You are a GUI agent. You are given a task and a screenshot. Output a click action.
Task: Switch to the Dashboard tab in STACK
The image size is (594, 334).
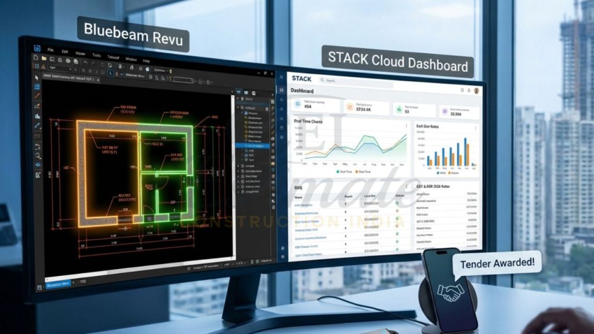tap(301, 91)
